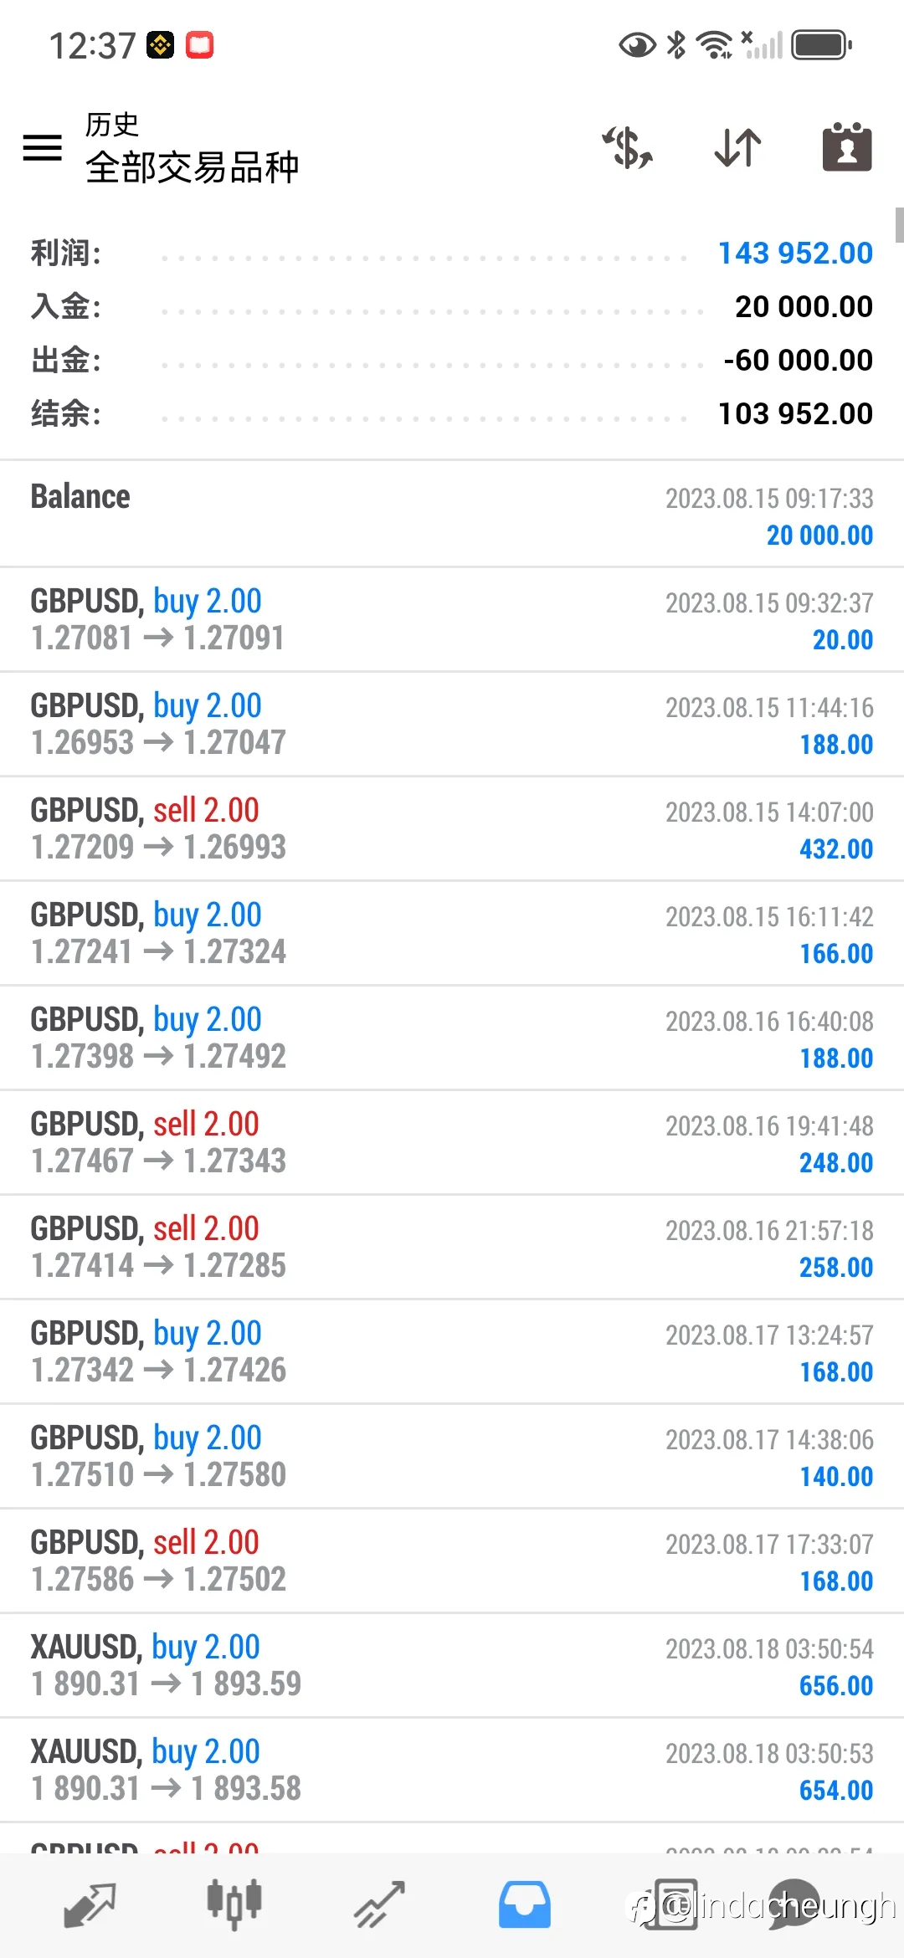The height and width of the screenshot is (1958, 904).
Task: Open candlestick Chart tab in bottom bar
Action: pyautogui.click(x=234, y=1905)
